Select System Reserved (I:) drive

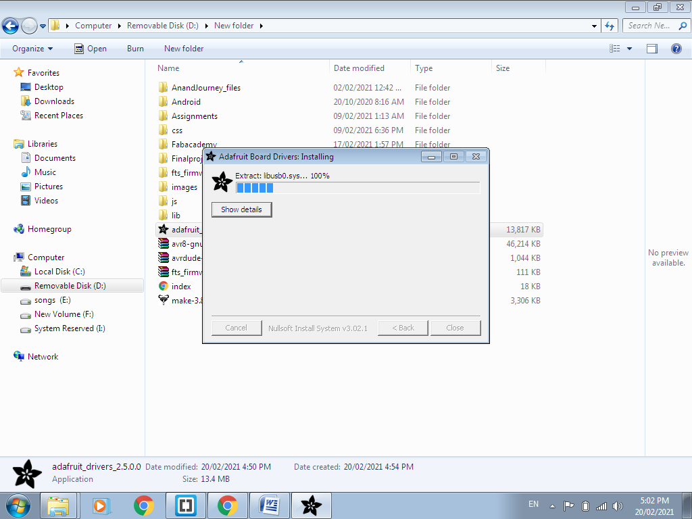coord(70,328)
